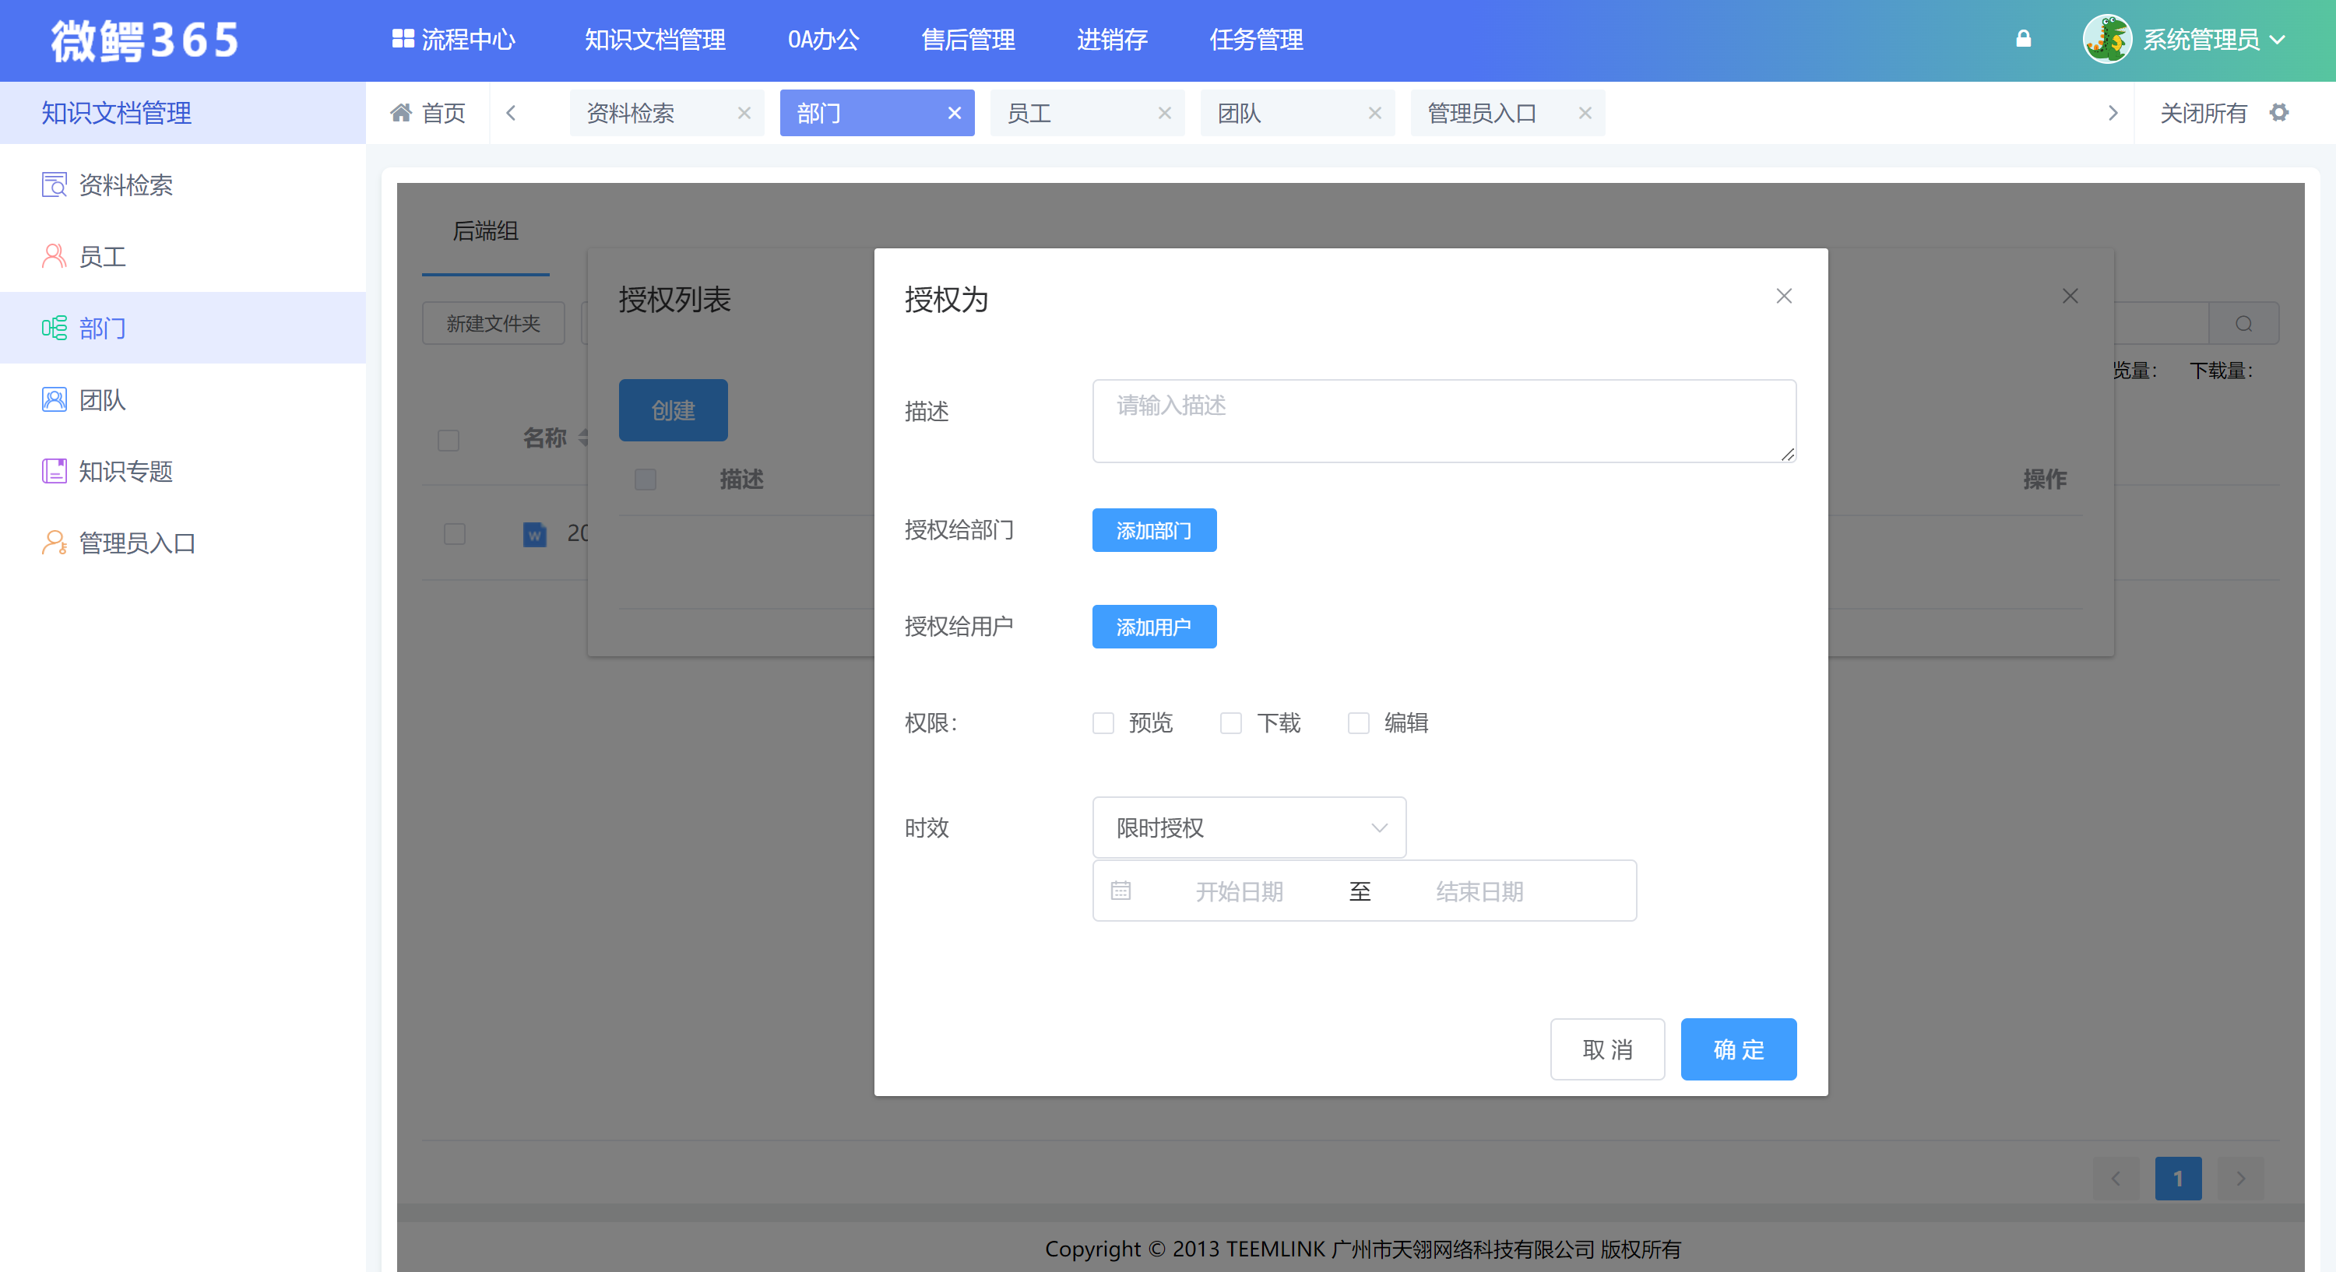
Task: Open settings via the gear icon top right
Action: tap(2281, 112)
